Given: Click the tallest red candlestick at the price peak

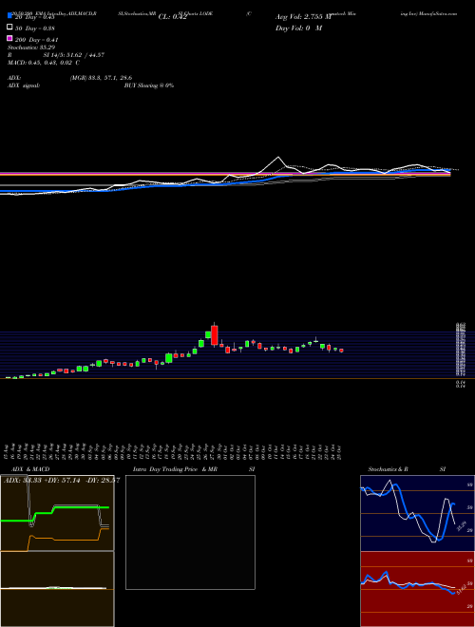Looking at the screenshot, I should (215, 335).
